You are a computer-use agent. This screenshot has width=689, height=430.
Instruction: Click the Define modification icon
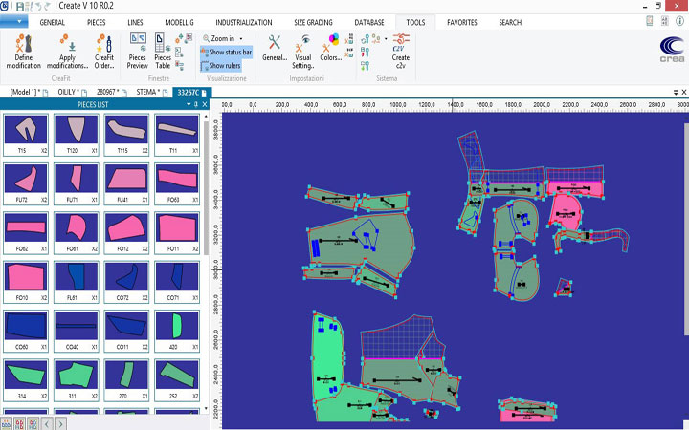23,48
